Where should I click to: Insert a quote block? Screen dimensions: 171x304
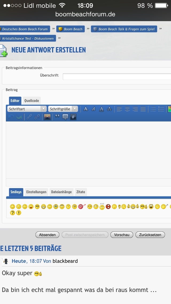click(57, 117)
